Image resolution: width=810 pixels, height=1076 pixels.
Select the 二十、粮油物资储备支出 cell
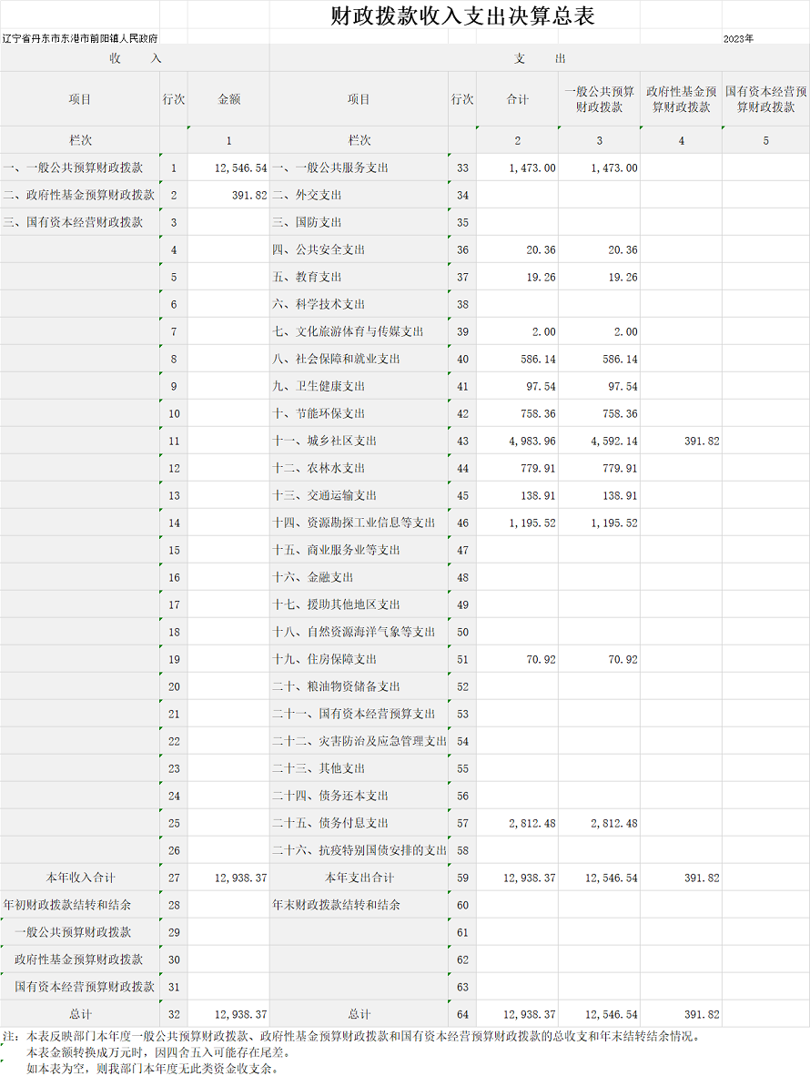(359, 686)
